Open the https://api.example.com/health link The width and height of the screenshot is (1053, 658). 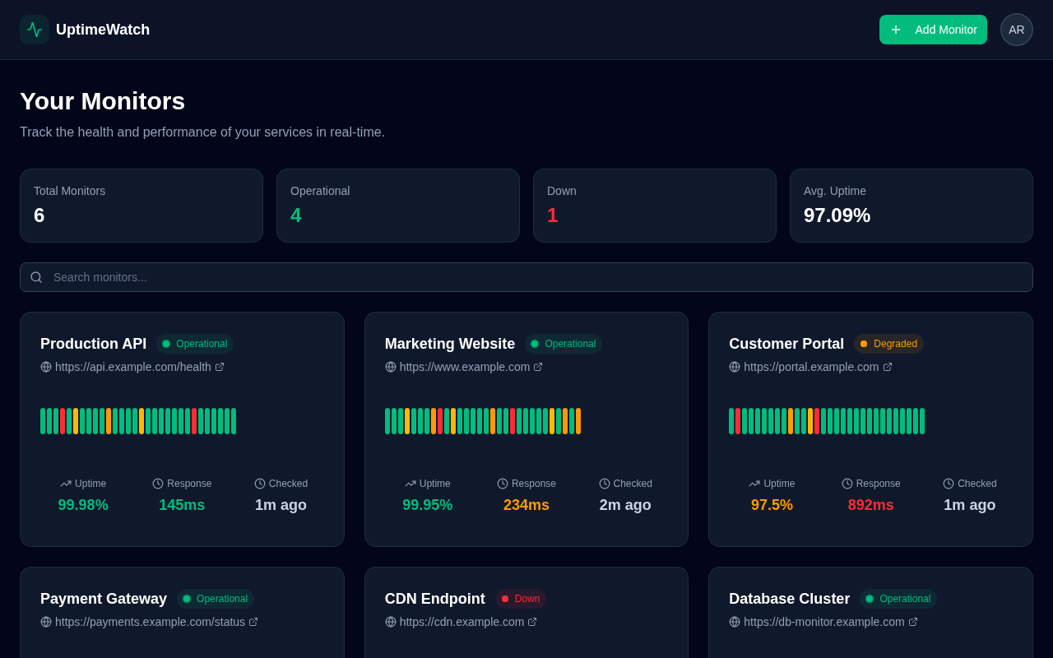click(132, 367)
